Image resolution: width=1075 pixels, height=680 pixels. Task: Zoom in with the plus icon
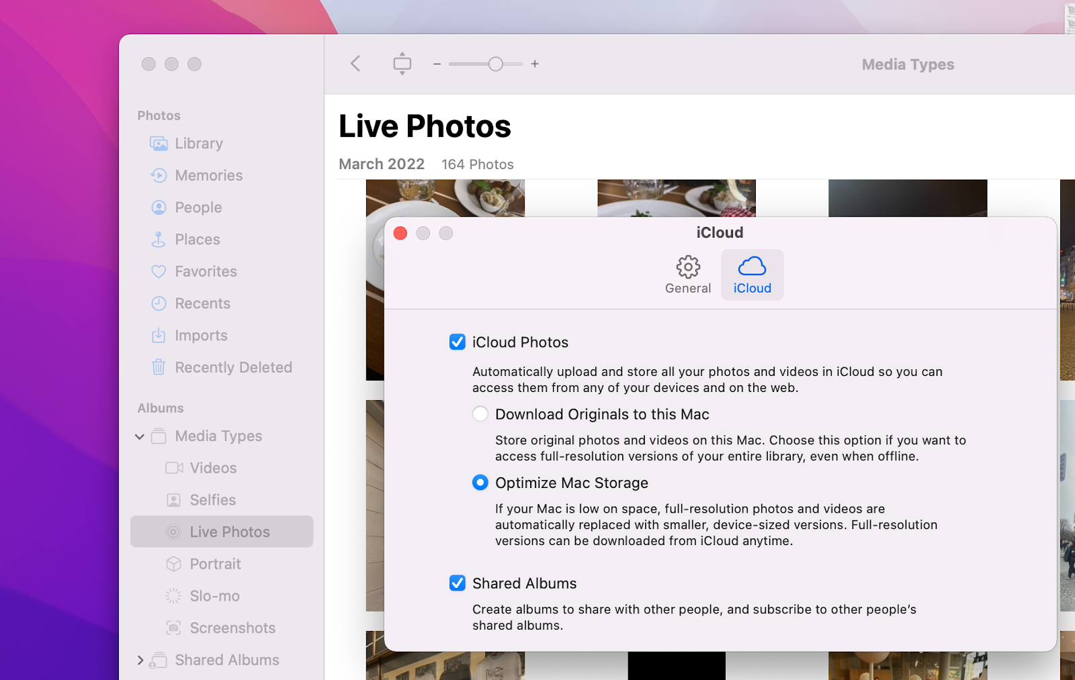pos(535,64)
